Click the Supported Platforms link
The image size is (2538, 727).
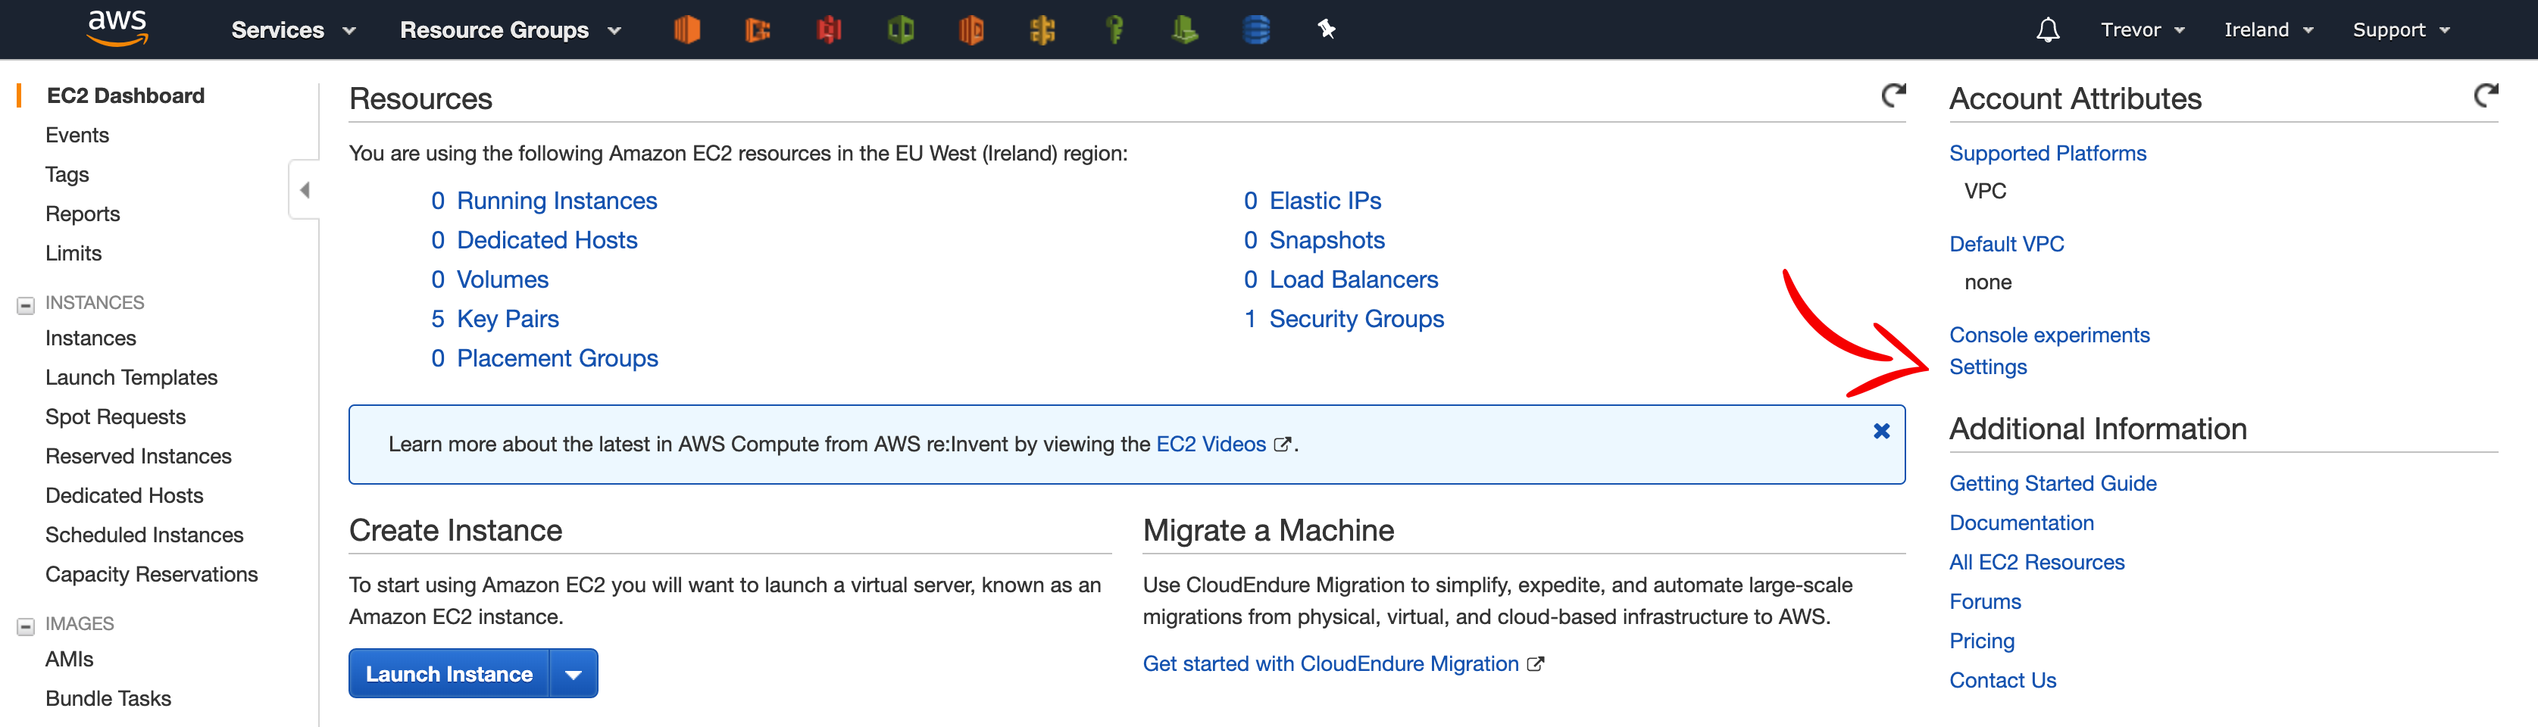coord(2047,154)
